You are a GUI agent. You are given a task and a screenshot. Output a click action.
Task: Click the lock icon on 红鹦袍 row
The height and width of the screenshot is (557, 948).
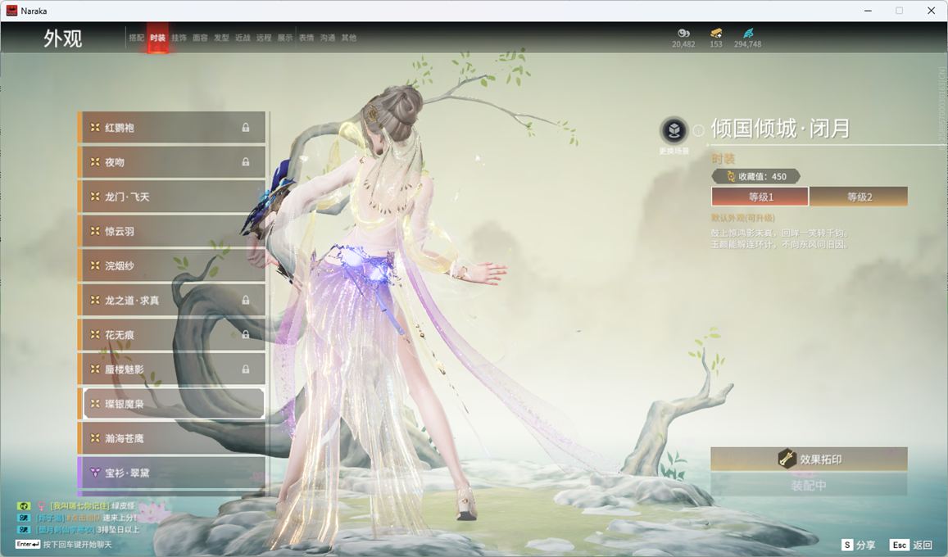point(246,128)
